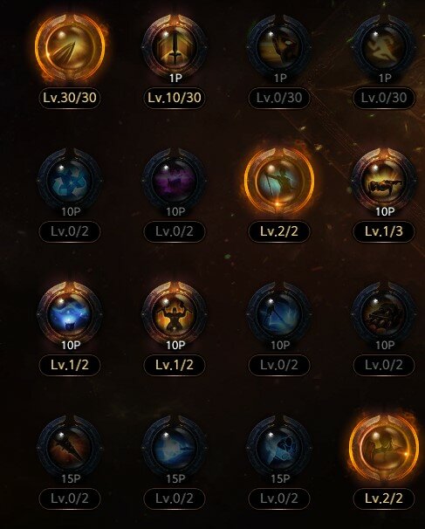The image size is (425, 529).
Task: Choose the blue recycle arrows skill icon
Action: pyautogui.click(x=70, y=180)
